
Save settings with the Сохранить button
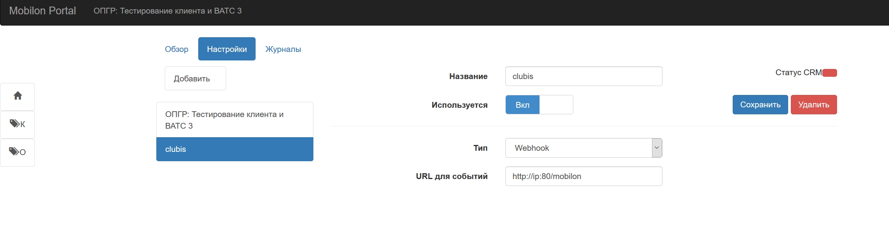760,105
